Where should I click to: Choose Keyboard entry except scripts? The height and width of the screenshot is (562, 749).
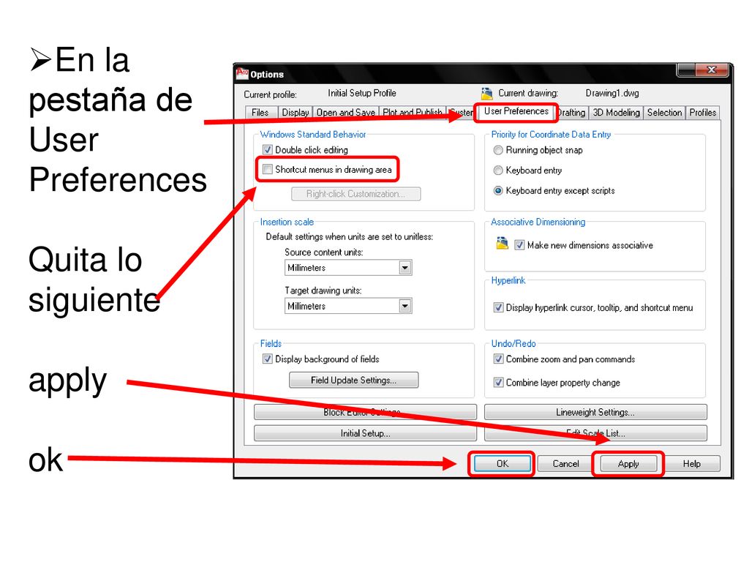pyautogui.click(x=497, y=191)
